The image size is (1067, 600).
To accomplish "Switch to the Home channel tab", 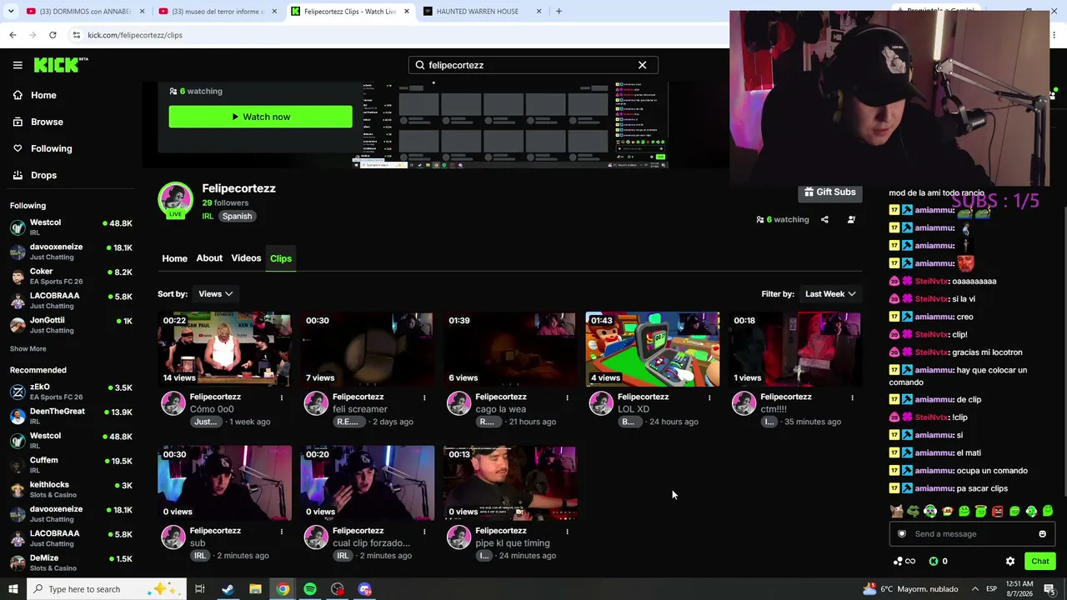I will click(174, 258).
